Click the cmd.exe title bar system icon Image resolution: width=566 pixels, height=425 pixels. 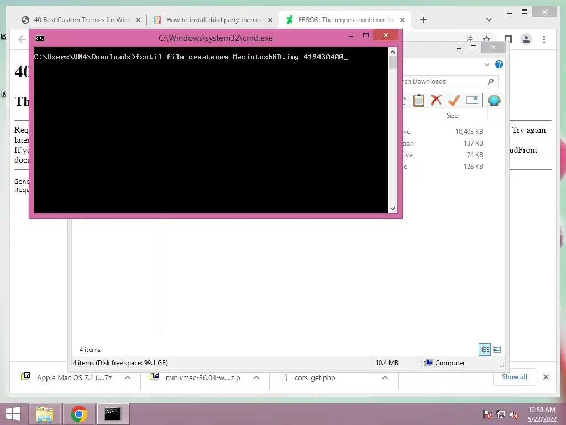point(40,38)
